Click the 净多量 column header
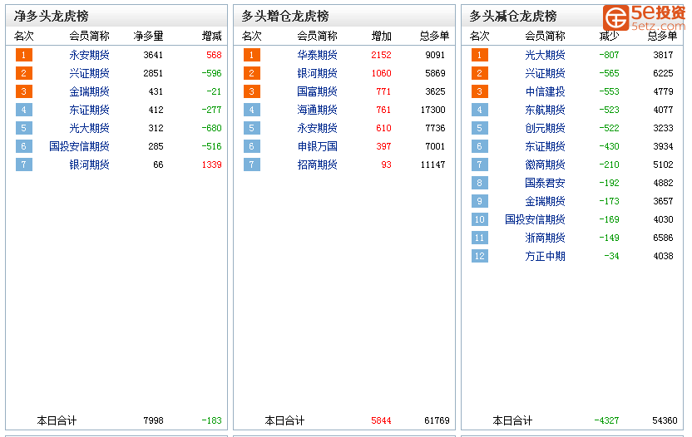Image resolution: width=692 pixels, height=437 pixels. click(x=149, y=37)
